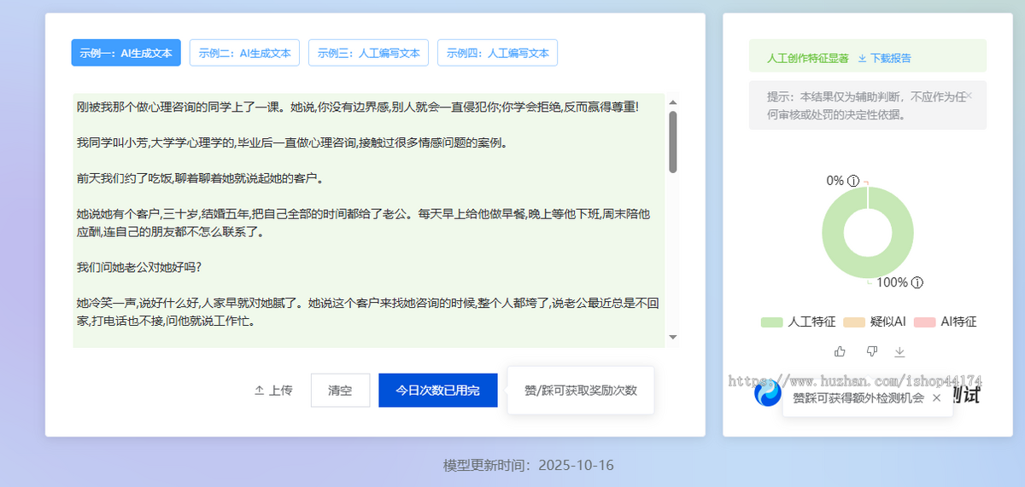Select the 示例一：AI生成文本 tab
Image resolution: width=1025 pixels, height=487 pixels.
[126, 53]
